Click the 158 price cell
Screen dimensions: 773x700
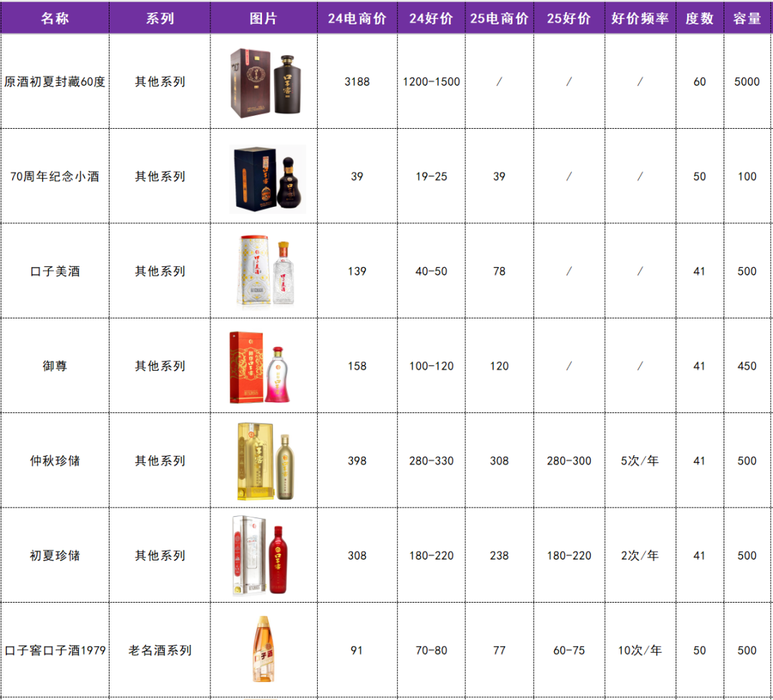pyautogui.click(x=357, y=366)
